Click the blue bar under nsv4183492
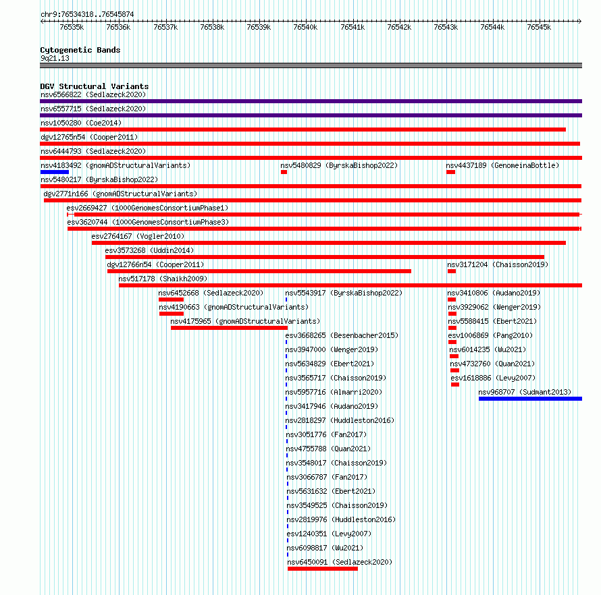 (55, 172)
